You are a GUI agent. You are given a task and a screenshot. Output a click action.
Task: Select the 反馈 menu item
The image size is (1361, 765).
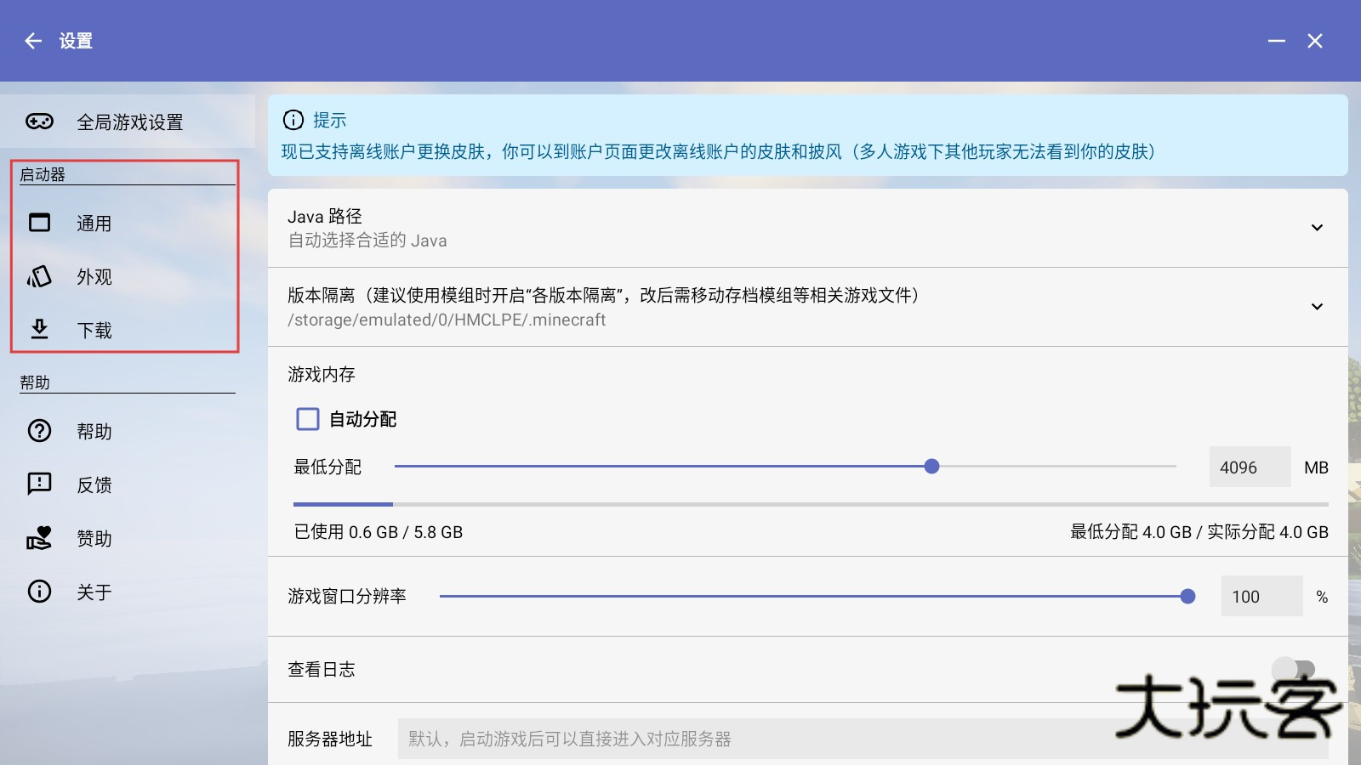(94, 484)
